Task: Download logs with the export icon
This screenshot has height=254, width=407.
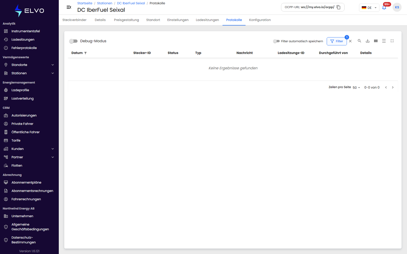Action: pos(368,41)
